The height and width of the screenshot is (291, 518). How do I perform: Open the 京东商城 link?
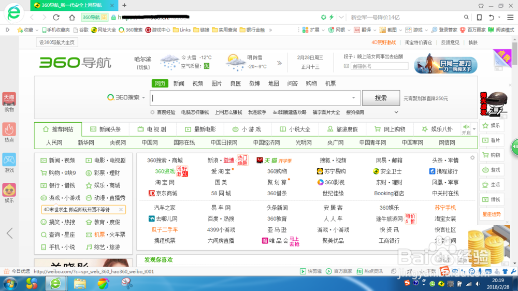pyautogui.click(x=163, y=193)
